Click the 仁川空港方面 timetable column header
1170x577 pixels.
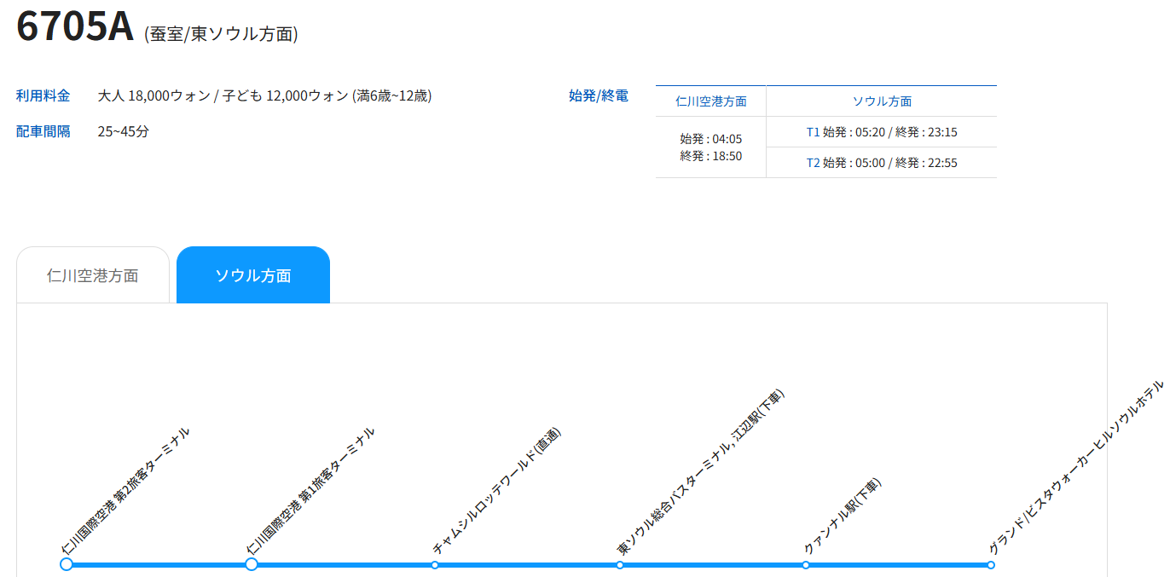(710, 101)
